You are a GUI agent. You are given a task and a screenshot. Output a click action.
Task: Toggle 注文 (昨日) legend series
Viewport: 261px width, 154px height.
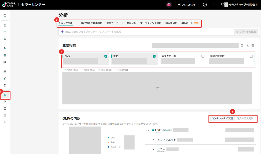121,70
